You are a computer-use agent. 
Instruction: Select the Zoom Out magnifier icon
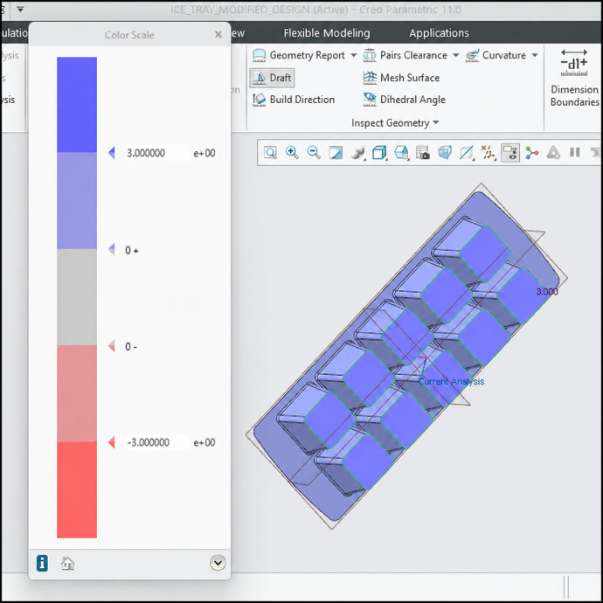314,153
